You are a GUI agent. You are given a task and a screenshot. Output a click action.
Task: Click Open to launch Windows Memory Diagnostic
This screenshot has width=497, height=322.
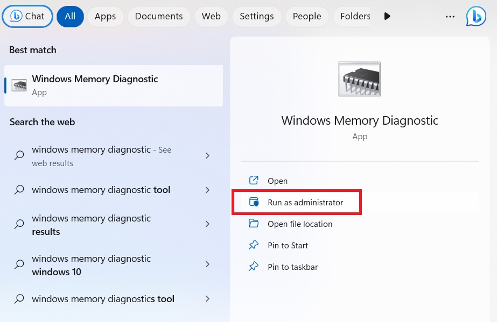click(278, 181)
